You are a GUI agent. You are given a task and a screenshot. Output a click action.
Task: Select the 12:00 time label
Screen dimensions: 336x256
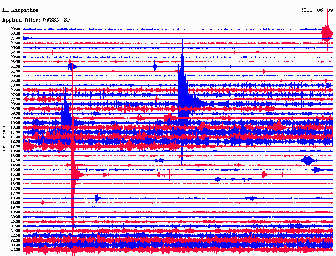(x=15, y=141)
